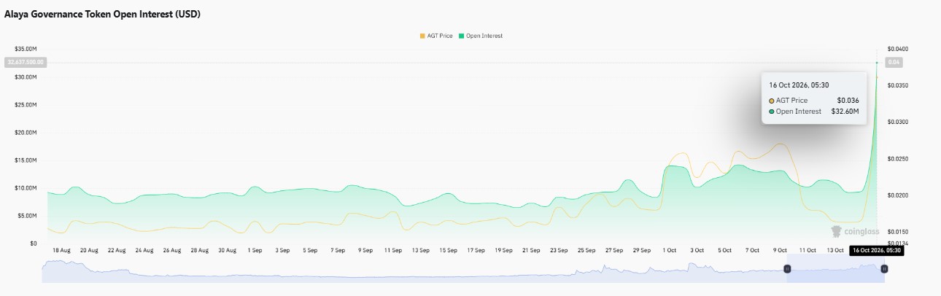This screenshot has width=941, height=296.
Task: Click the 17 Sep date label
Action: [476, 250]
